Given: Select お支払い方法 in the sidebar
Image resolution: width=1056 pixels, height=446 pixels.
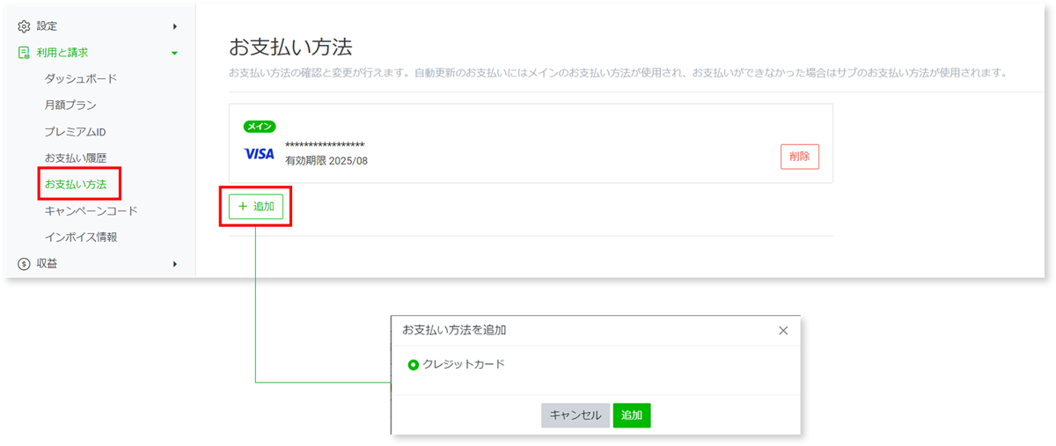Looking at the screenshot, I should pos(76,185).
